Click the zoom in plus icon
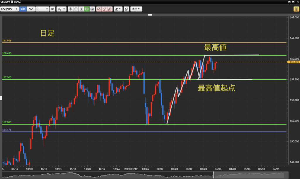 tap(70, 9)
